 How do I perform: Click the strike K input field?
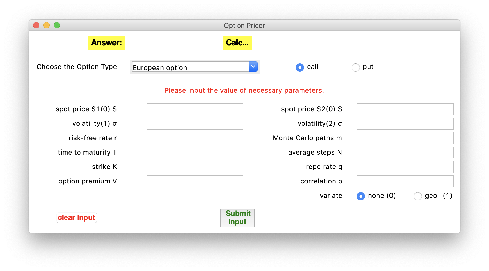tap(195, 167)
